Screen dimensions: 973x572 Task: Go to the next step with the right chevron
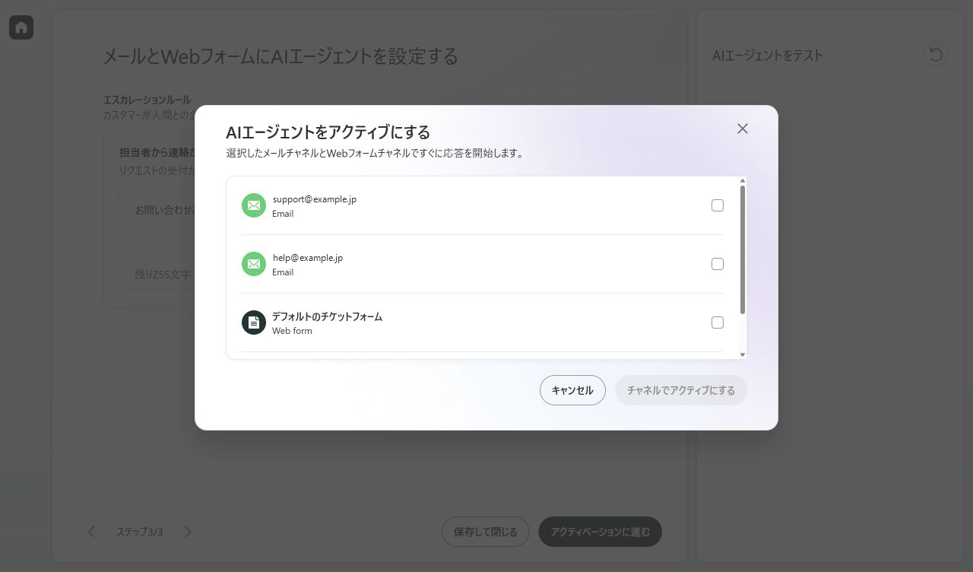[188, 532]
